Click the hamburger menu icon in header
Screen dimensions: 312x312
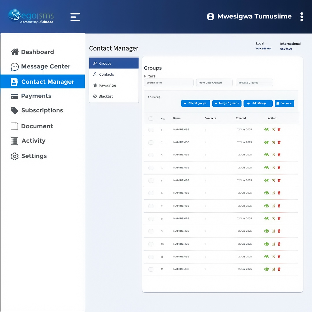[75, 17]
